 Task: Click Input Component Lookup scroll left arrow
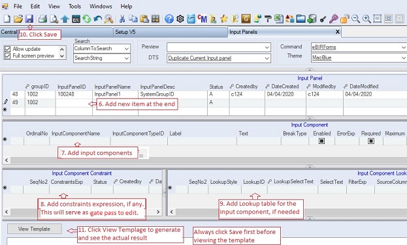[172, 212]
